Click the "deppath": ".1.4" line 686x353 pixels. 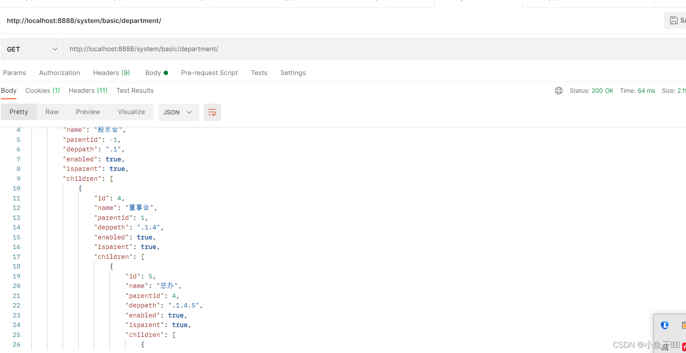tap(129, 227)
